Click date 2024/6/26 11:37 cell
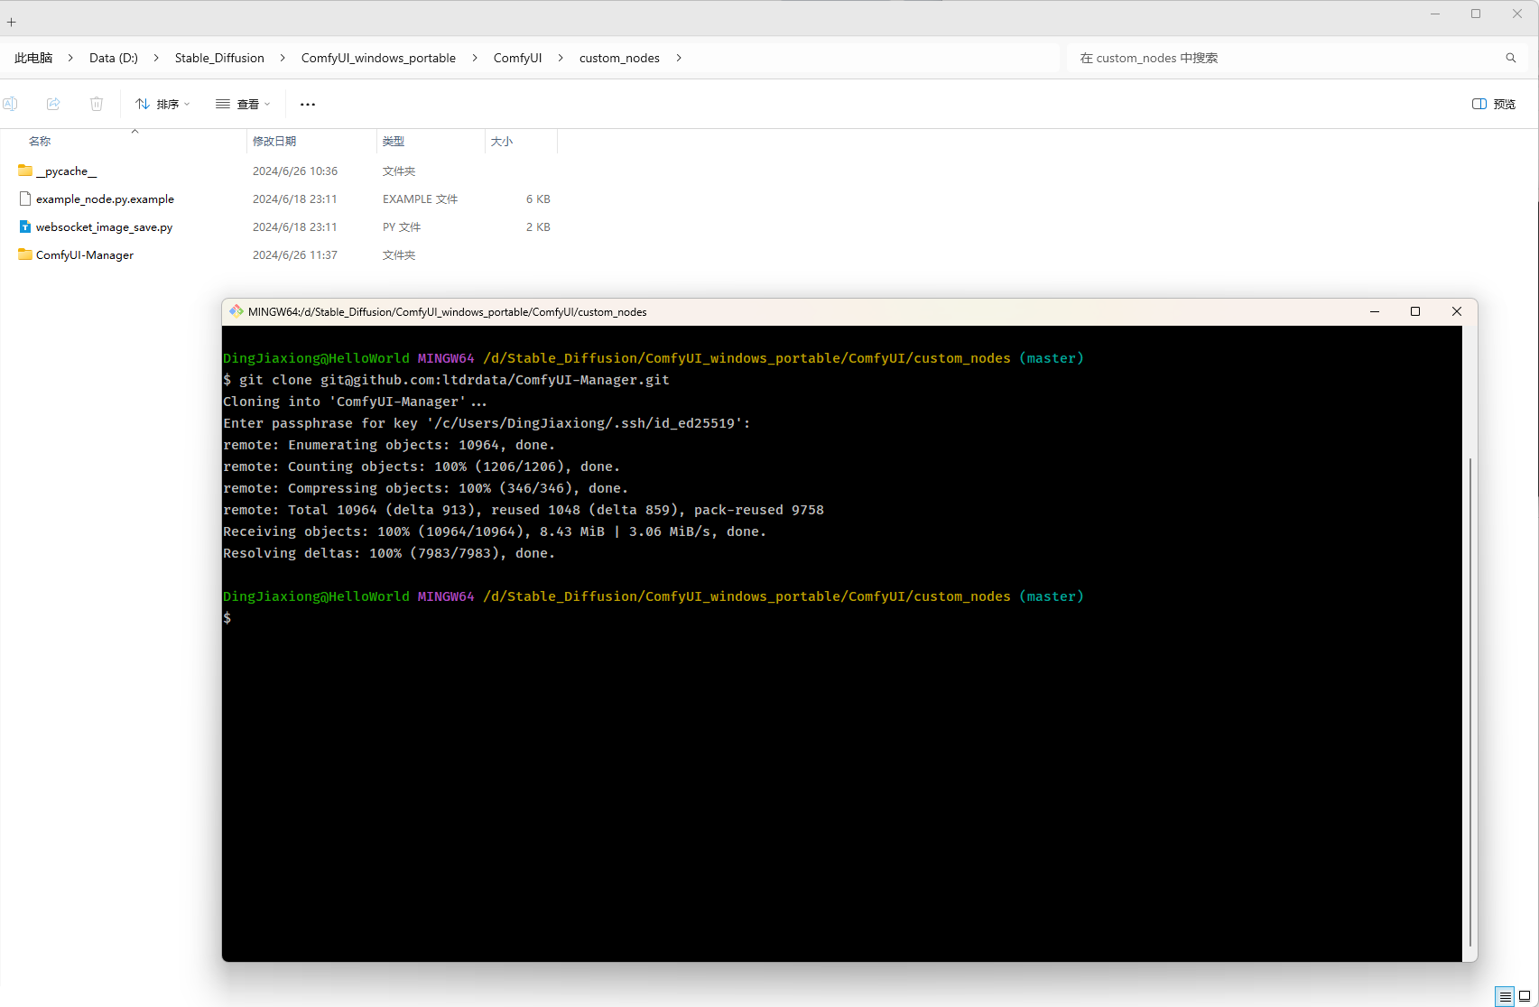This screenshot has height=1007, width=1539. 295,254
